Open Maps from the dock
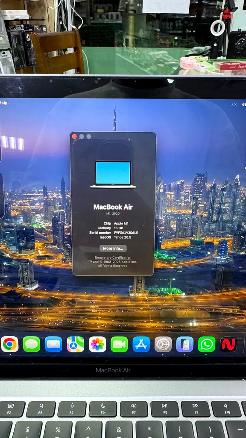 pos(76,344)
